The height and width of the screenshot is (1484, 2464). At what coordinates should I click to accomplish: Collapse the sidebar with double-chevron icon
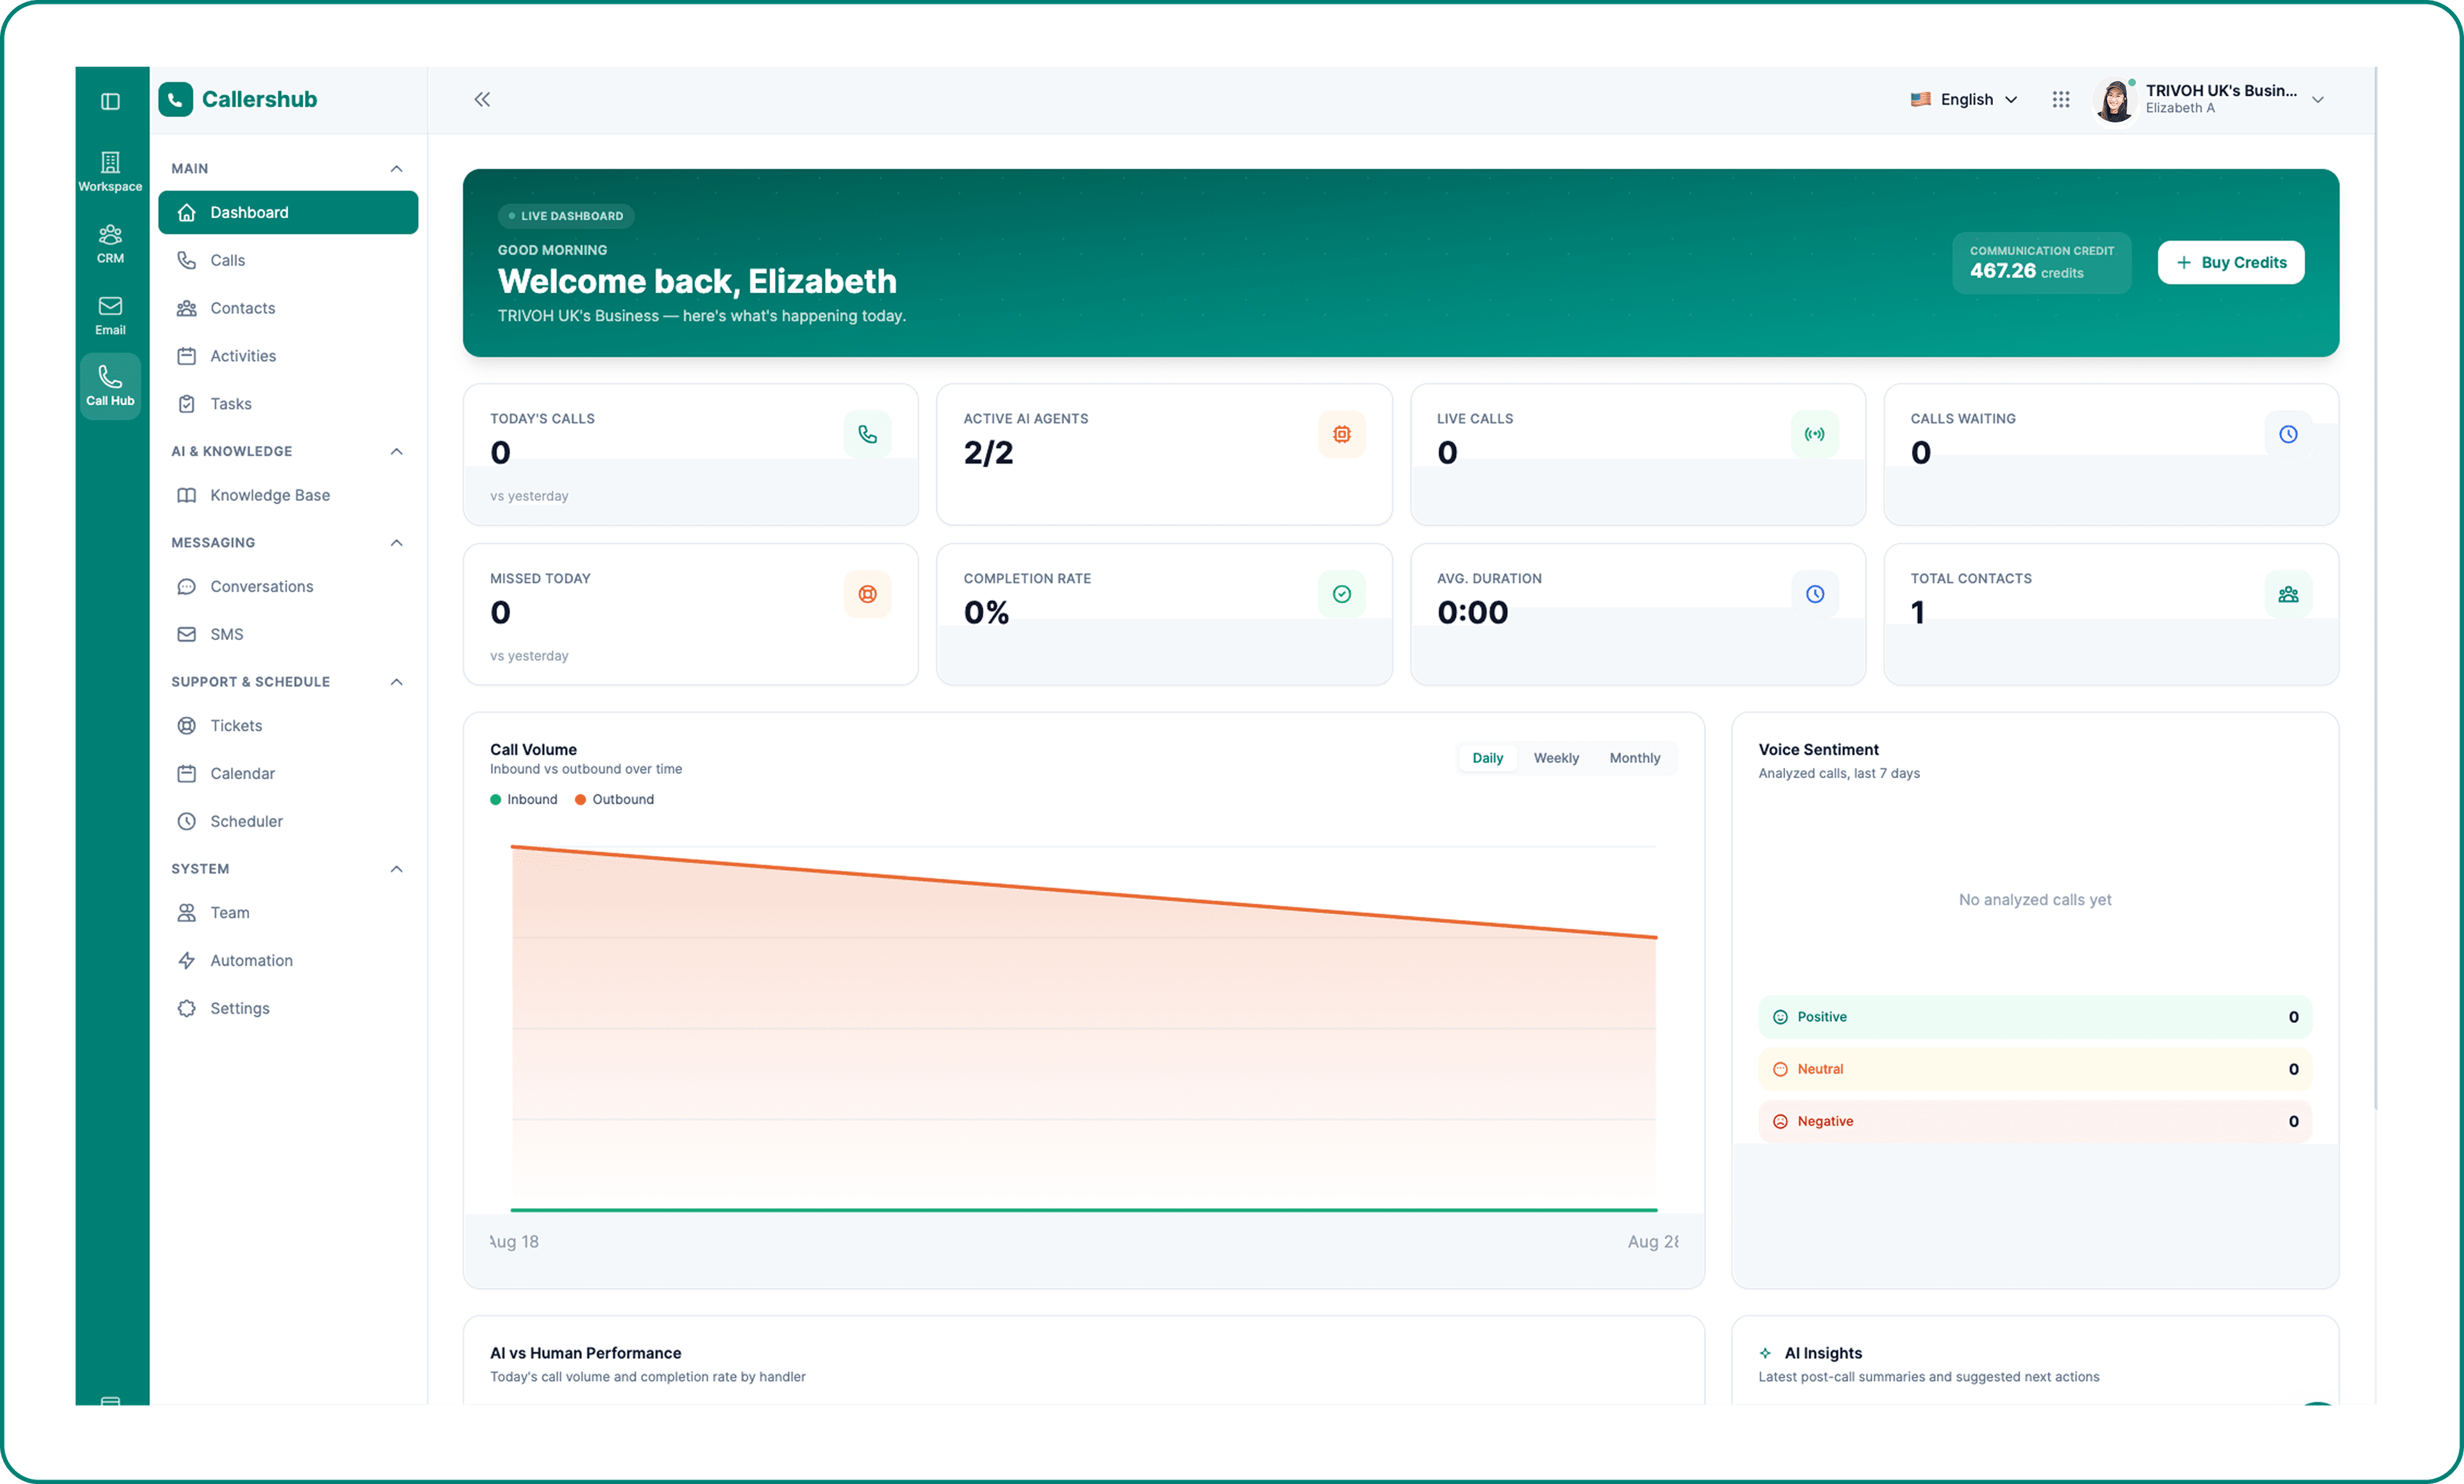click(482, 99)
